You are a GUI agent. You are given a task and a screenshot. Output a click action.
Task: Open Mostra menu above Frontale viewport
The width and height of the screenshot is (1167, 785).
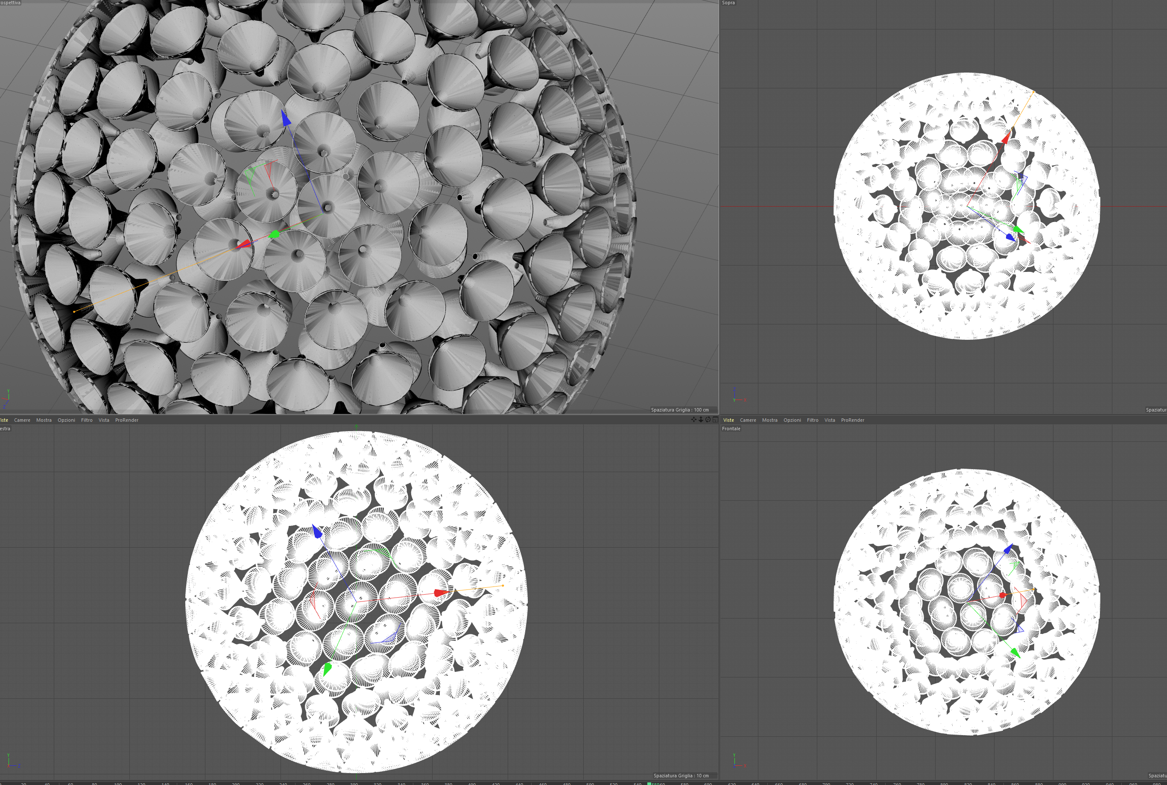coord(769,420)
